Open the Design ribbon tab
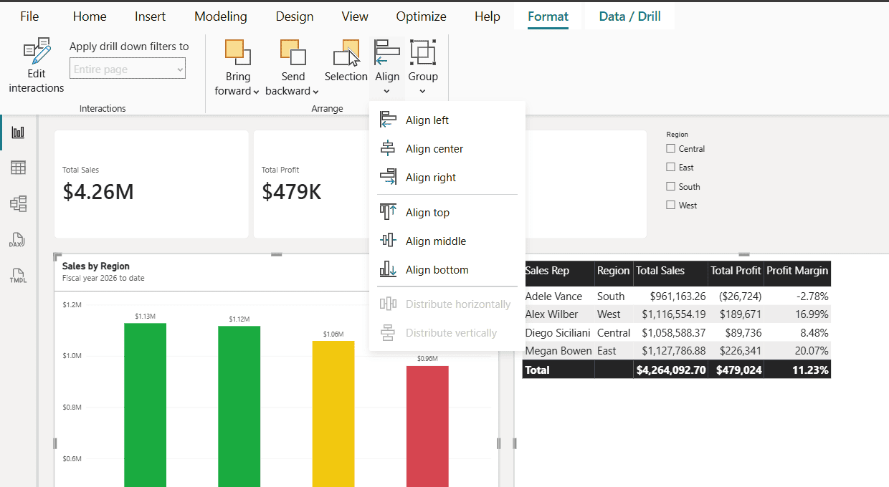The image size is (889, 487). 295,16
